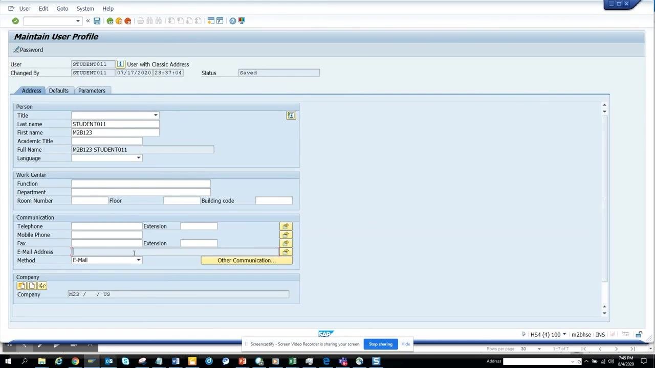Open the User menu
Image resolution: width=655 pixels, height=368 pixels.
click(25, 9)
